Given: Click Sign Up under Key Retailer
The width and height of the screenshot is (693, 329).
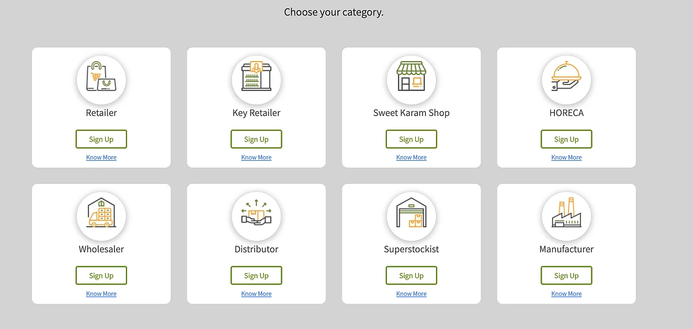Looking at the screenshot, I should tap(256, 139).
